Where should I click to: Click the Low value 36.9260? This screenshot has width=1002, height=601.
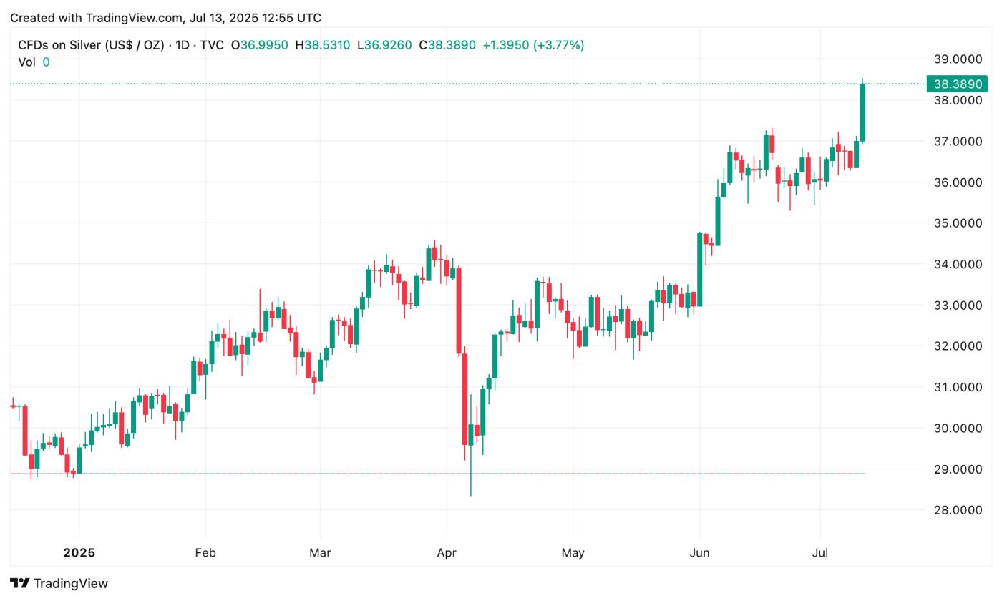(x=388, y=45)
